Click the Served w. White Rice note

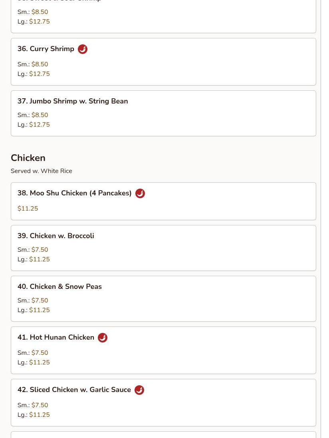point(42,171)
